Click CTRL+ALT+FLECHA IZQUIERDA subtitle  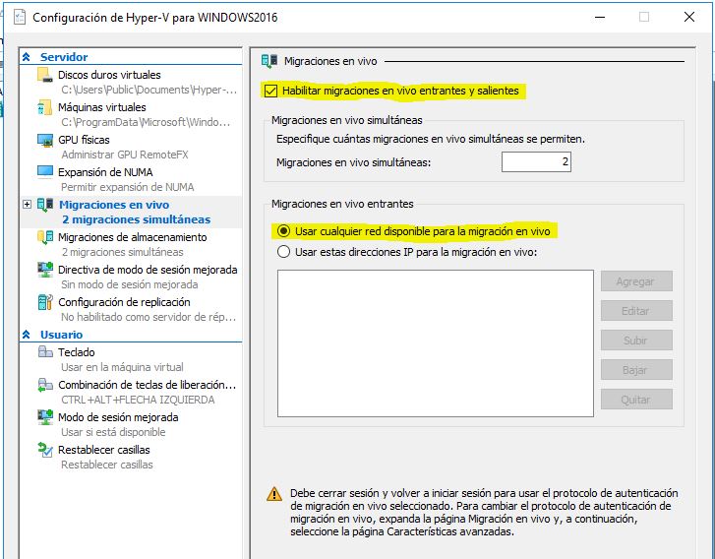click(138, 400)
